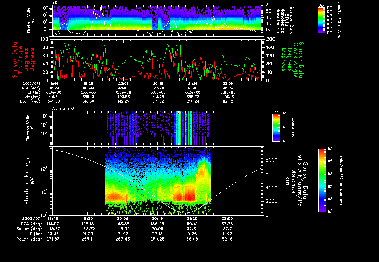Click the SolLat value '32.31'
Image resolution: width=379 pixels, height=262 pixels.
tap(192, 229)
